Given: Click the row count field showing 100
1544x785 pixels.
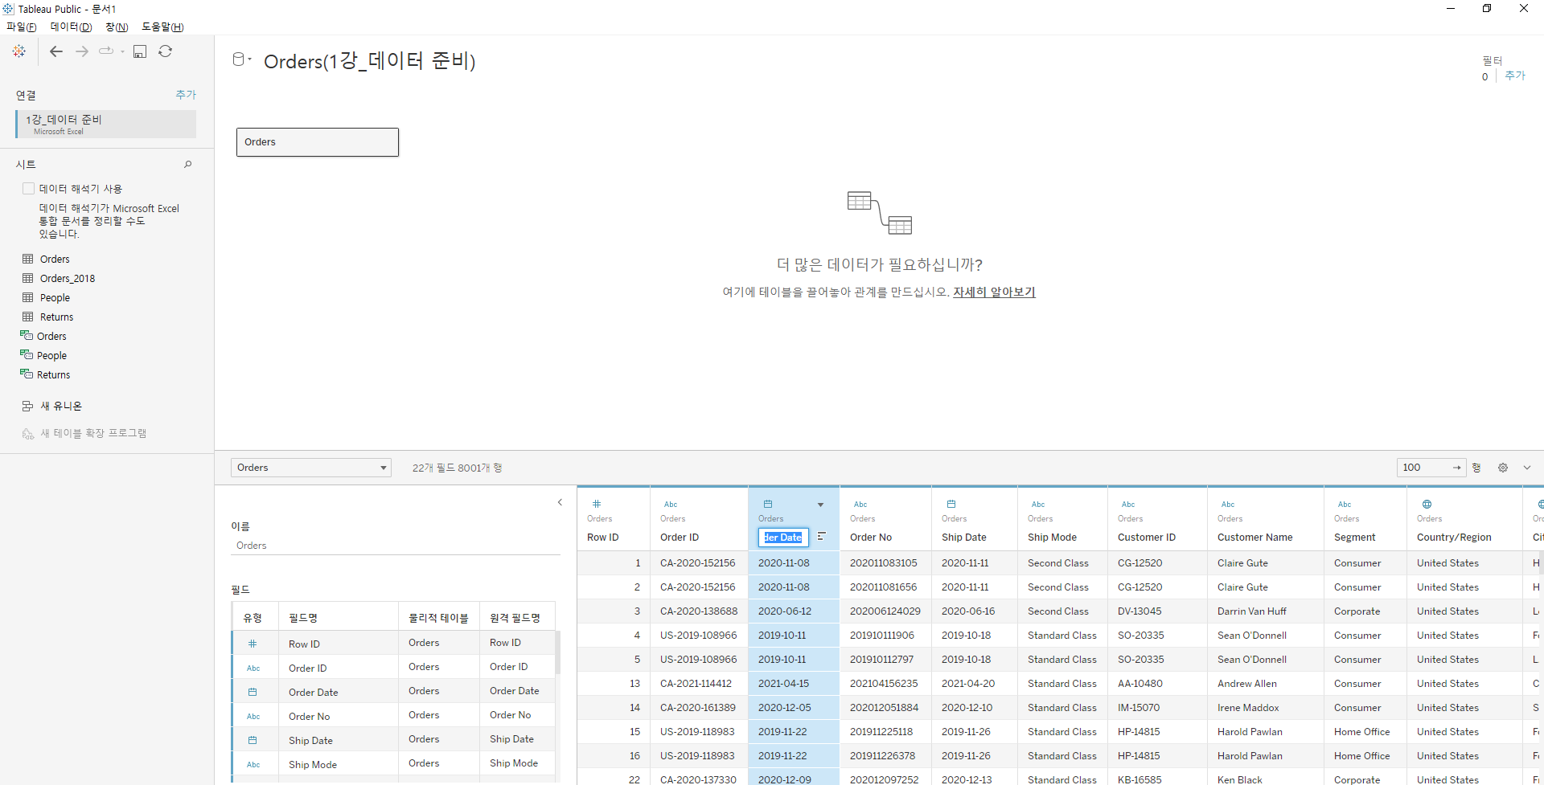Looking at the screenshot, I should [1425, 468].
